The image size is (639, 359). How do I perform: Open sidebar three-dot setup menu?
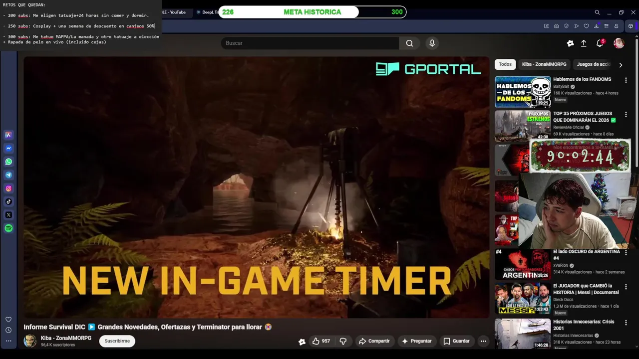8,341
